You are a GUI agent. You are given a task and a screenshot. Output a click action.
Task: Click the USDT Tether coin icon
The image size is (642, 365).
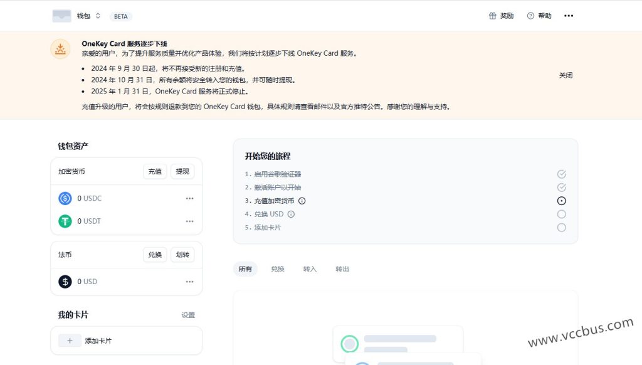pos(65,221)
